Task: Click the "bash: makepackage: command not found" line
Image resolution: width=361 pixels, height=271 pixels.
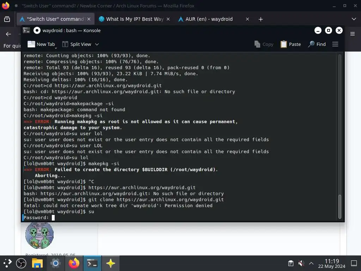Action: pos(74,110)
